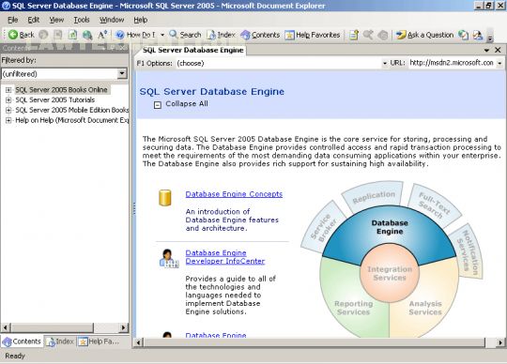Screen dimensions: 507x364
Task: Open Contents from the toolbar
Action: 260,35
